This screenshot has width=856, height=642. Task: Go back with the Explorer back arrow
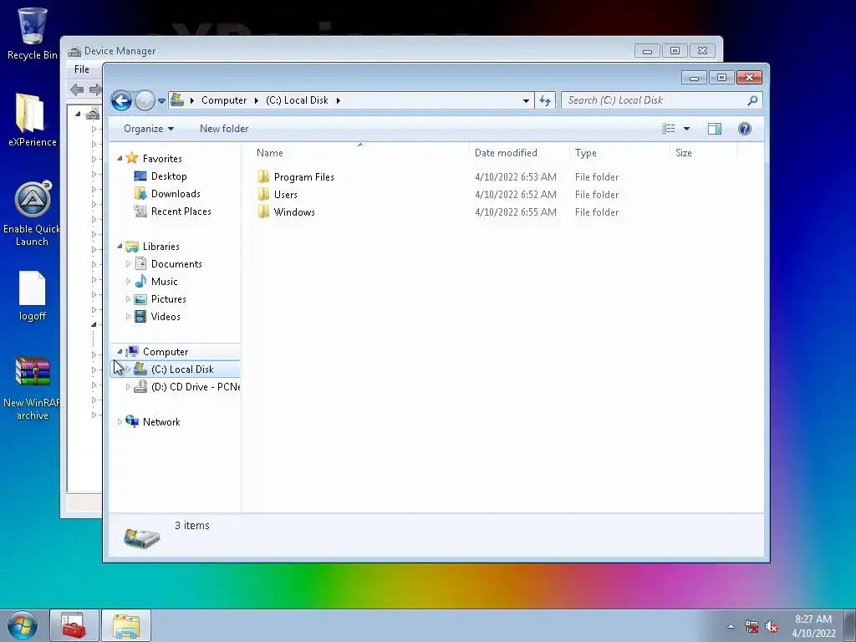pos(121,100)
